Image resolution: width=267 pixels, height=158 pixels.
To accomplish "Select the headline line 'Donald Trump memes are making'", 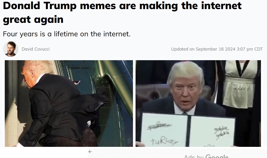I will [x=90, y=6].
